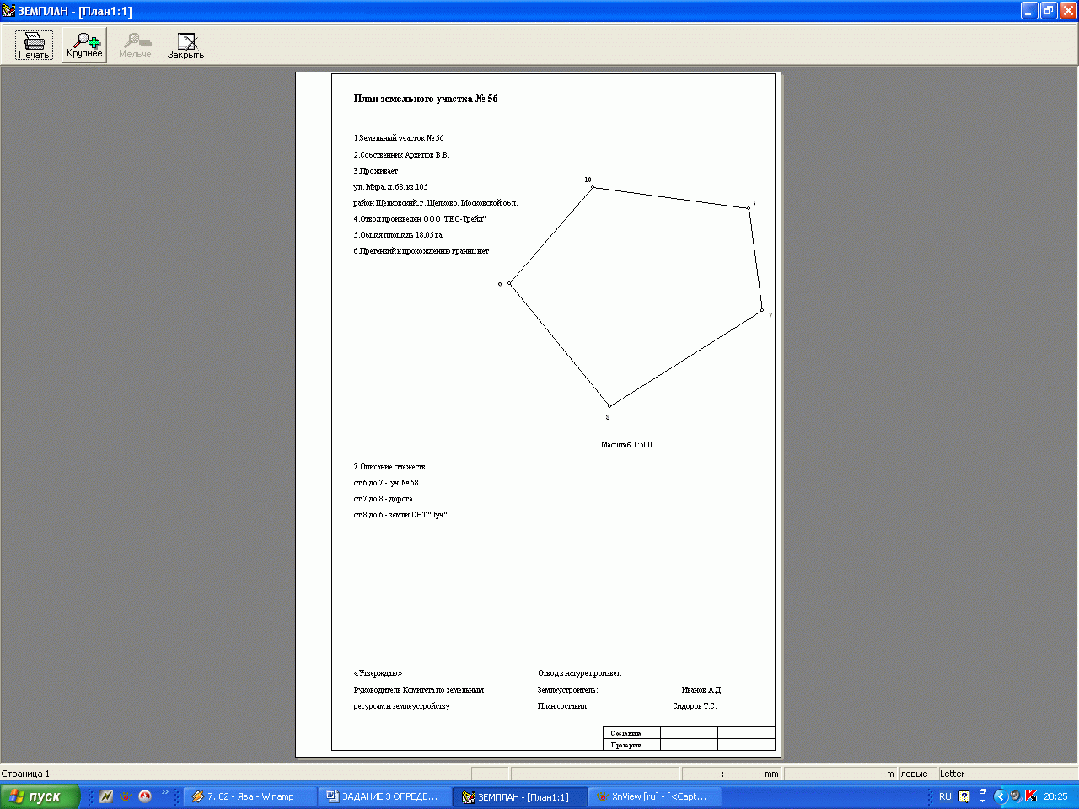The image size is (1079, 809).
Task: Click the Печать print button
Action: pos(34,46)
